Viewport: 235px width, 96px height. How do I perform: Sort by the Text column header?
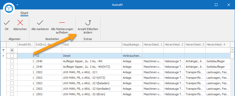(x=92, y=44)
